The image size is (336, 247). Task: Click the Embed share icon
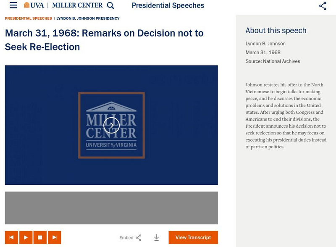[x=139, y=237]
